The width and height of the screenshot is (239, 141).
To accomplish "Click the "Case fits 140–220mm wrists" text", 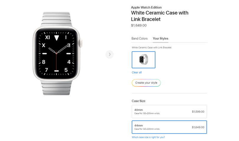I will [x=147, y=129].
